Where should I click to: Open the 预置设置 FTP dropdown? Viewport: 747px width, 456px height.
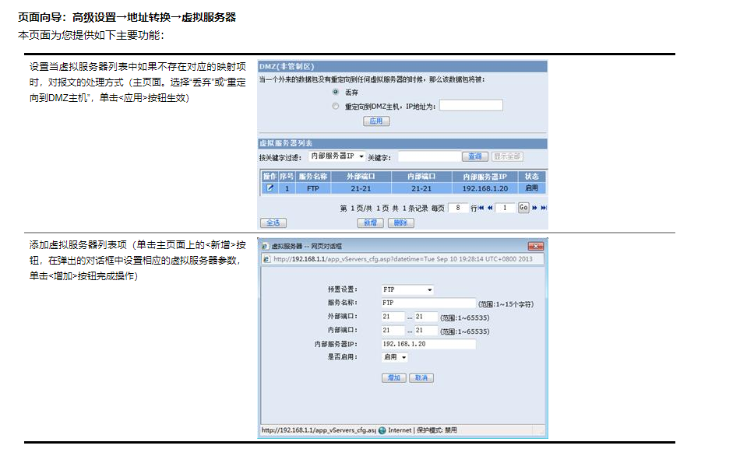click(407, 289)
